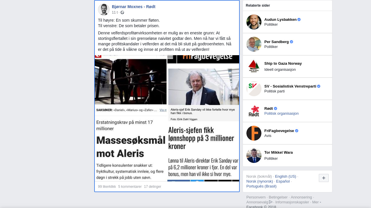Click the public globe privacy icon

(x=122, y=12)
